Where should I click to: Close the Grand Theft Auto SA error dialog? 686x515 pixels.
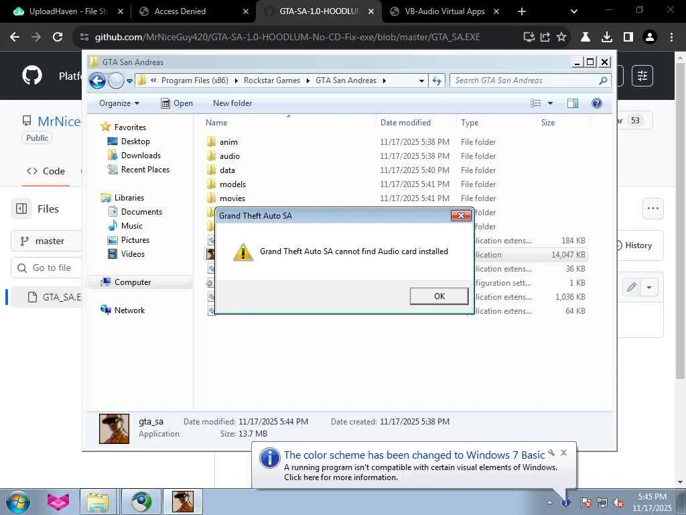coord(461,215)
